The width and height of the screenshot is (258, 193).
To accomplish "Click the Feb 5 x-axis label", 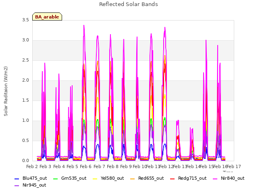I will click(72, 167).
